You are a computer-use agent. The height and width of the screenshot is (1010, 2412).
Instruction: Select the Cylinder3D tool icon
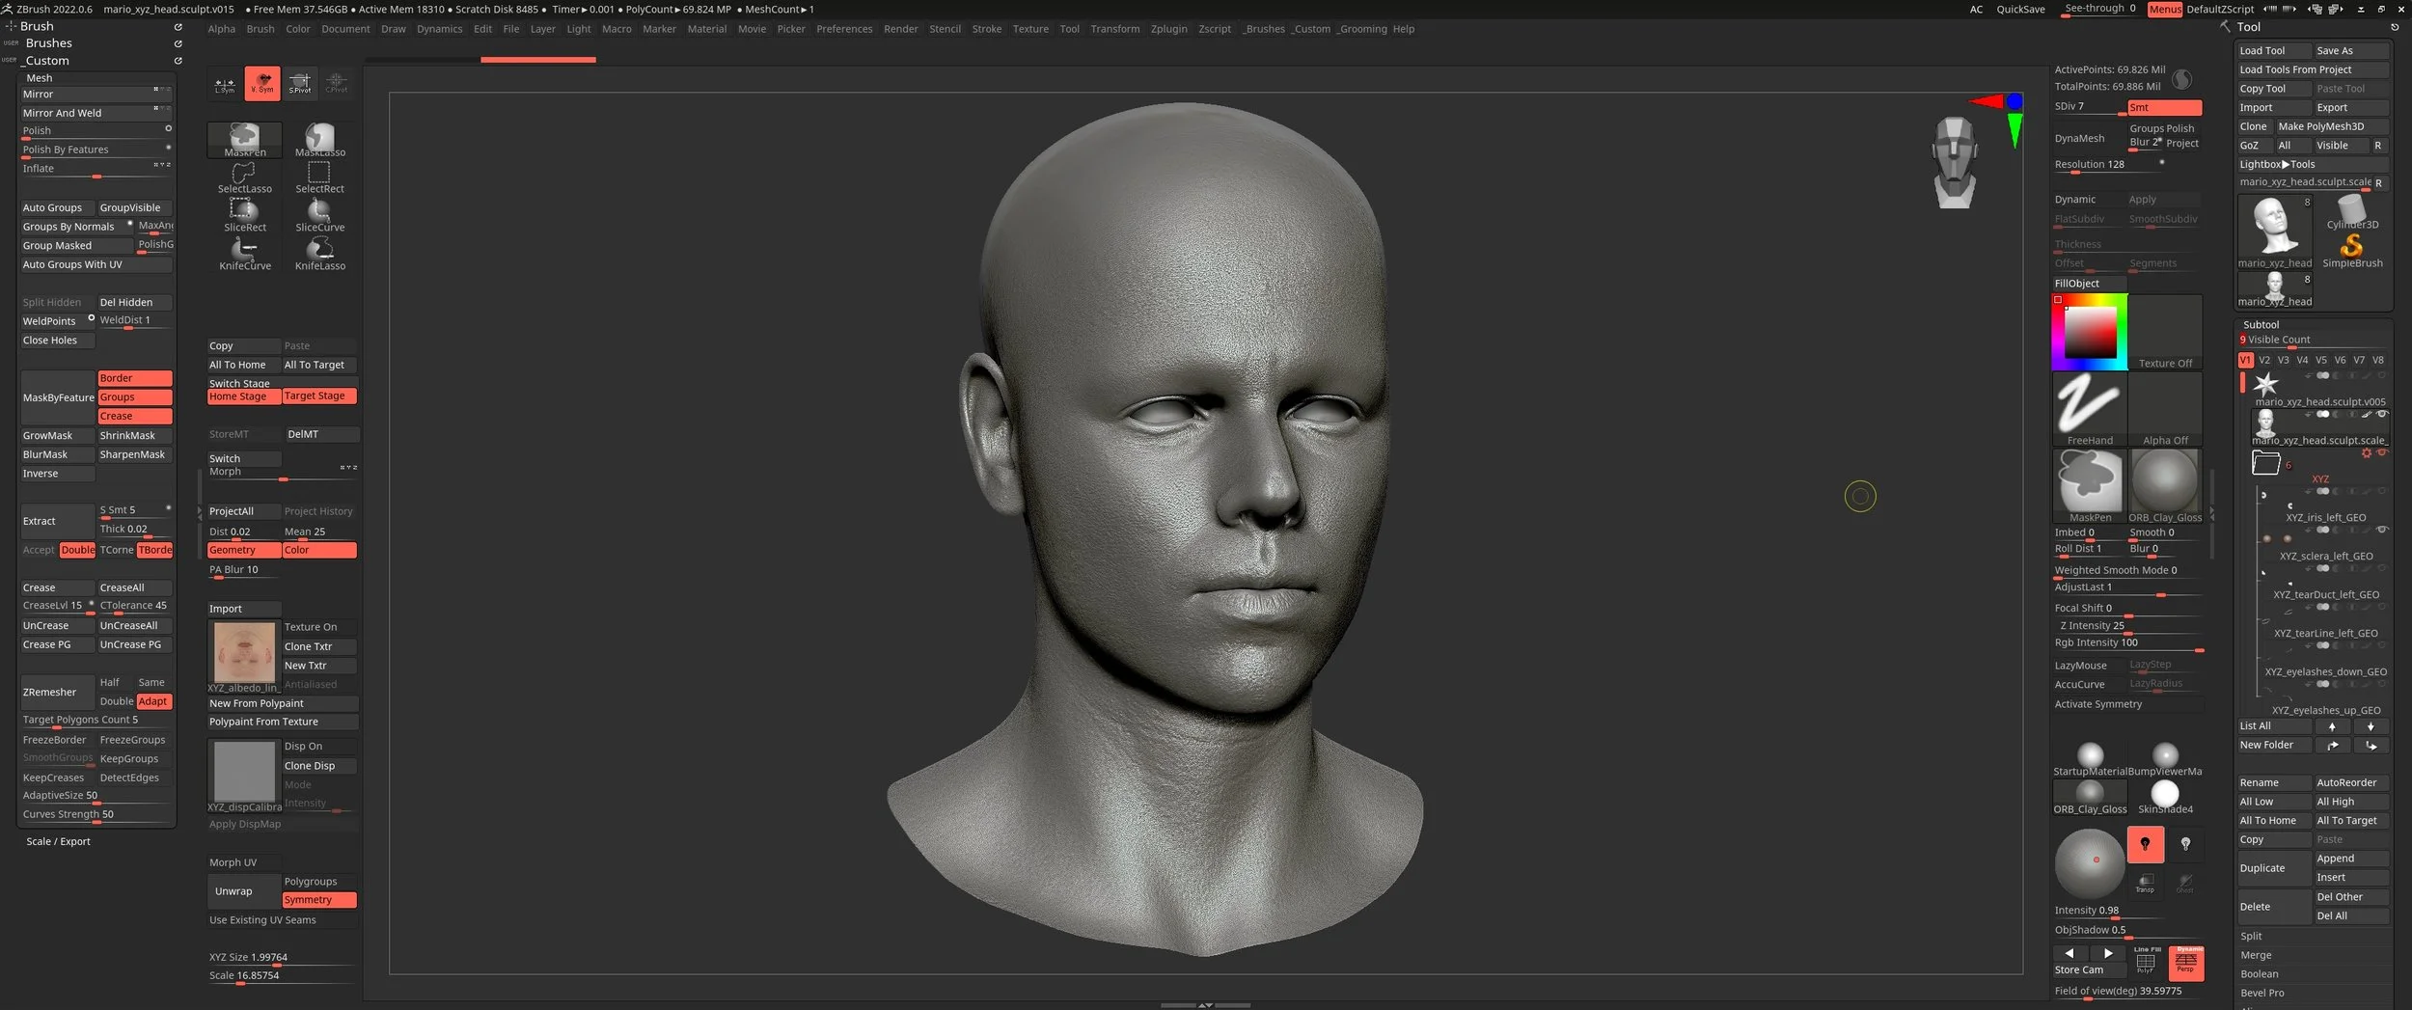point(2351,212)
